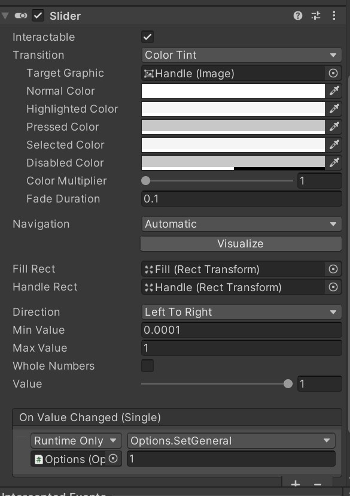Click the Visualize button

click(241, 243)
